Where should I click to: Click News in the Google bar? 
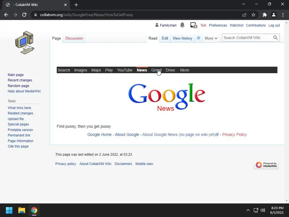pos(142,70)
